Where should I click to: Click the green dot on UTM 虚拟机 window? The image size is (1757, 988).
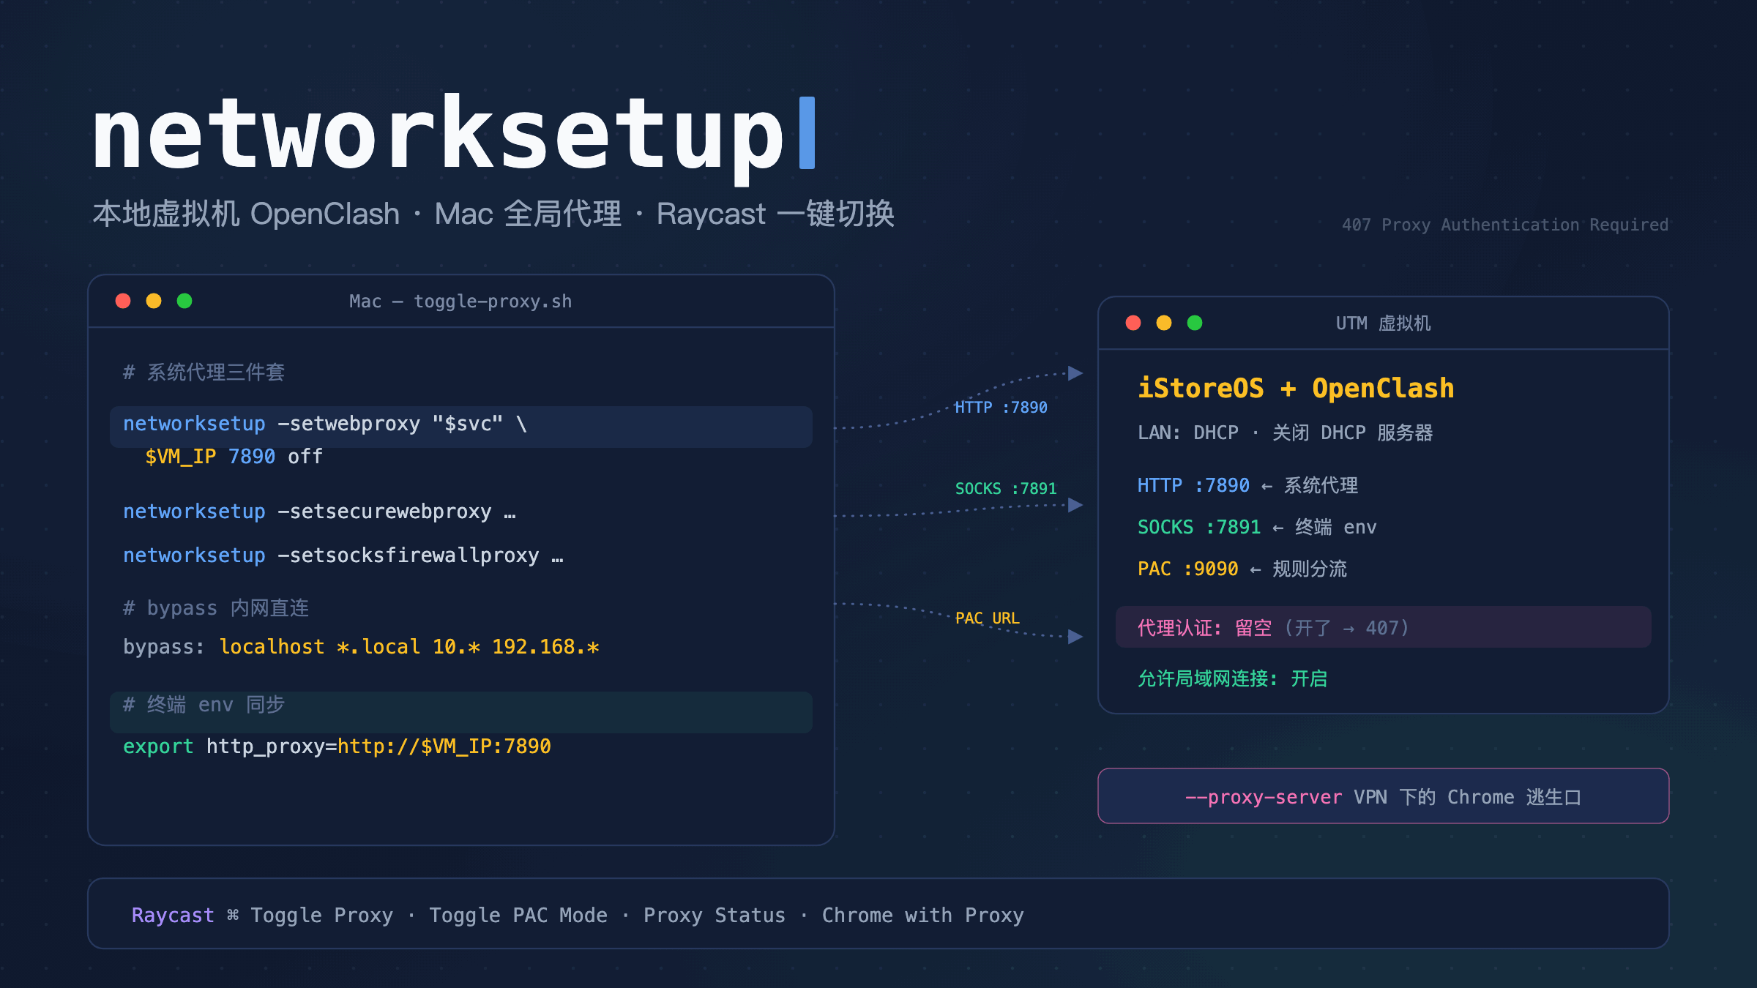(x=1195, y=323)
